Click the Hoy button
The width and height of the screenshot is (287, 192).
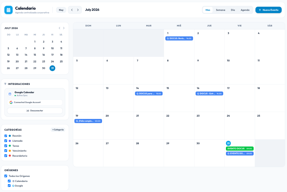point(61,10)
